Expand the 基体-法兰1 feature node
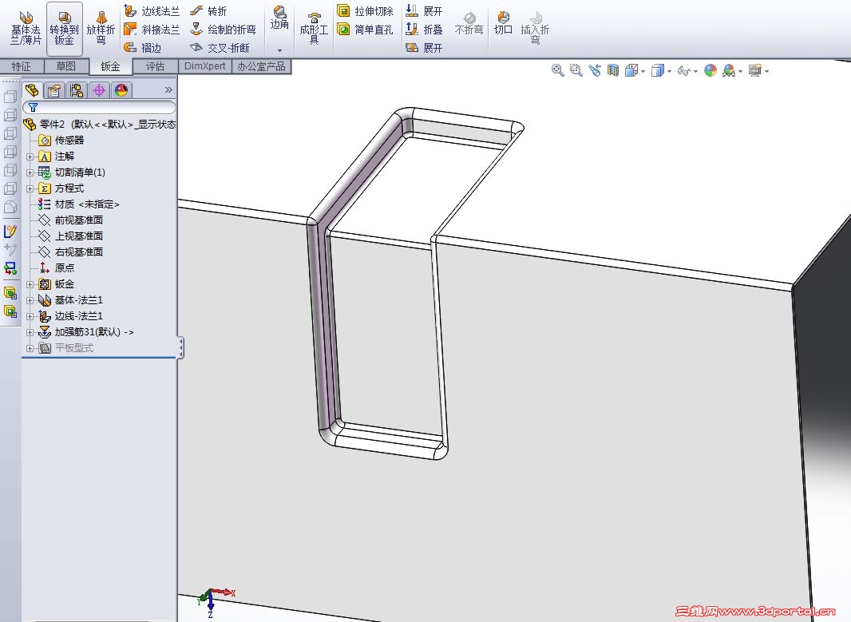Image resolution: width=851 pixels, height=622 pixels. click(x=30, y=300)
